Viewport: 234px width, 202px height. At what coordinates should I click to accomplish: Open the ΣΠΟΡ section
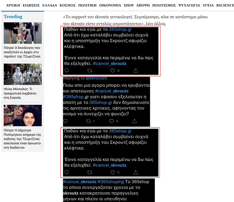click(129, 5)
